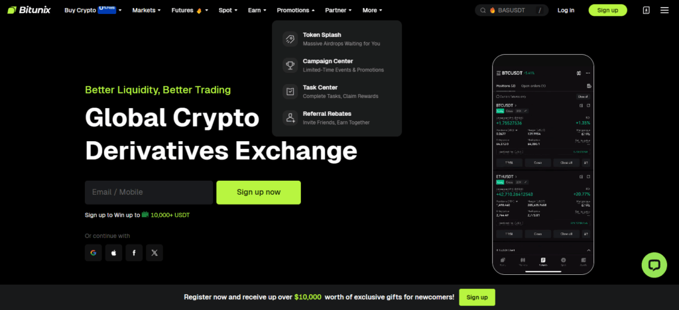Image resolution: width=679 pixels, height=310 pixels.
Task: Open the live chat support bubble
Action: 654,265
